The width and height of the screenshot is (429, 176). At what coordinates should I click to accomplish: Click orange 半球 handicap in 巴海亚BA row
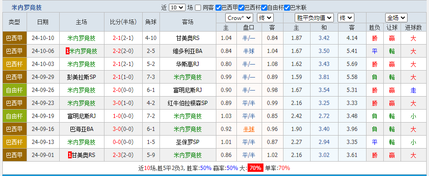pos(249,129)
